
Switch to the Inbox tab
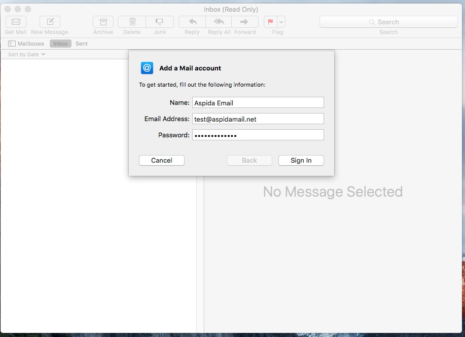click(60, 44)
